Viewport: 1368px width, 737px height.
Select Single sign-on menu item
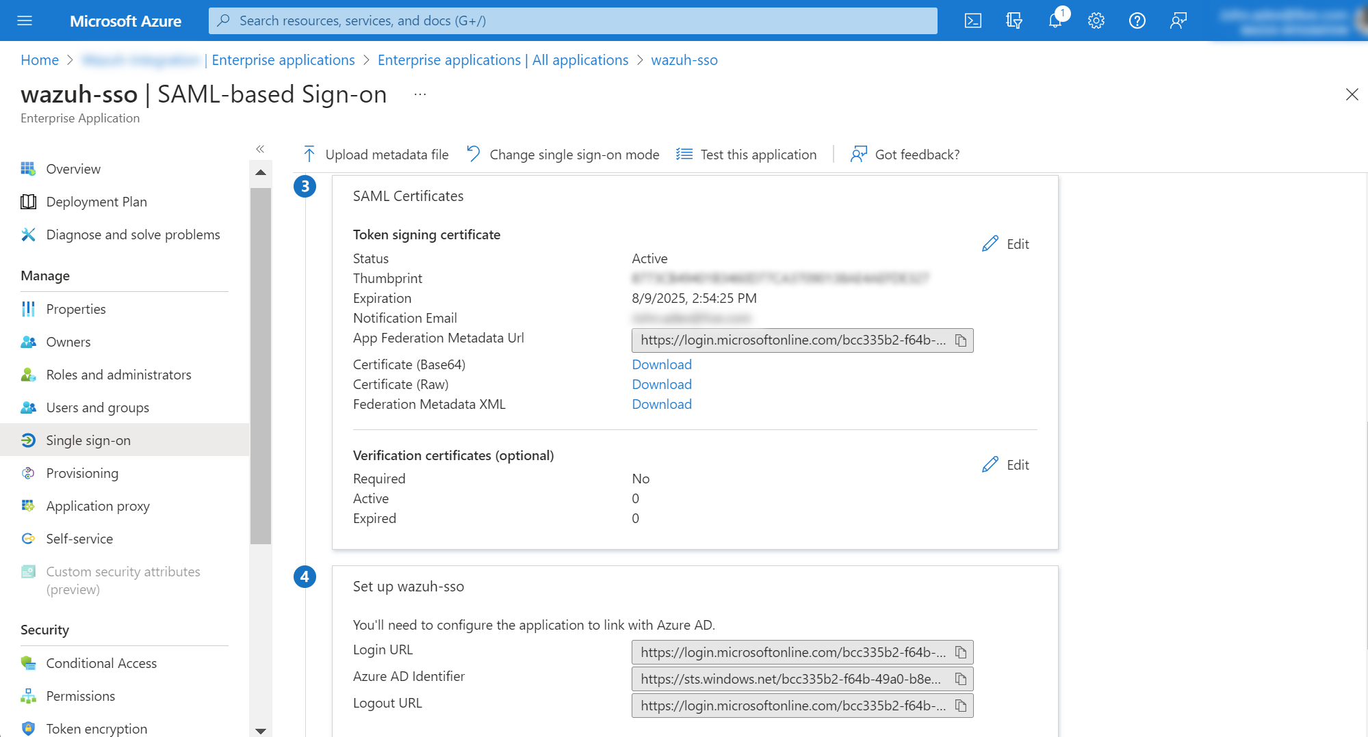(125, 440)
